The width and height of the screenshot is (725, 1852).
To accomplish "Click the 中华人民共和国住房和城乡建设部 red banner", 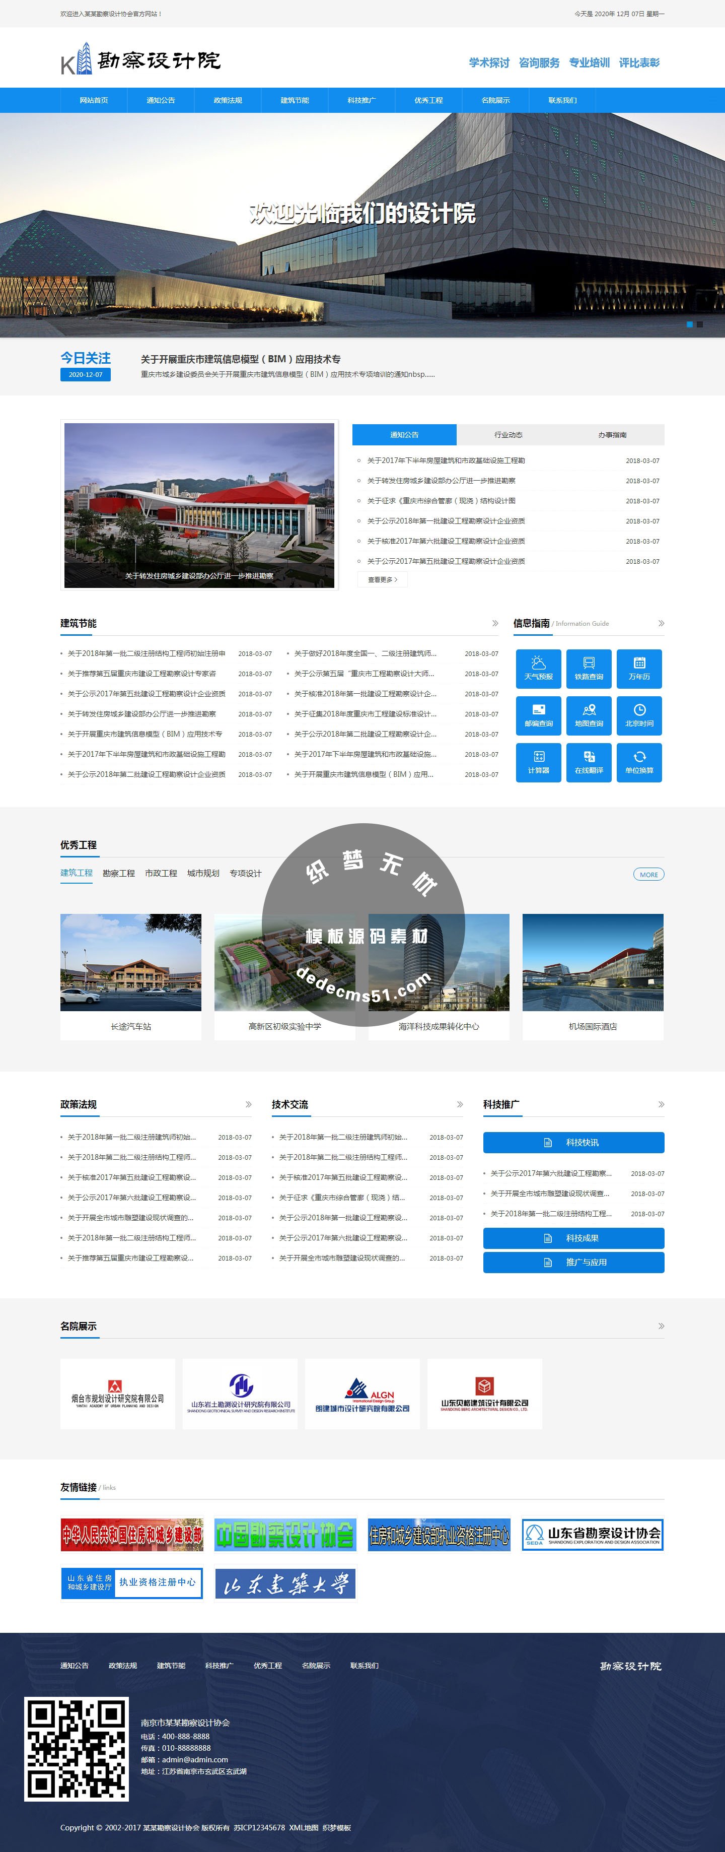I will pos(131,1535).
